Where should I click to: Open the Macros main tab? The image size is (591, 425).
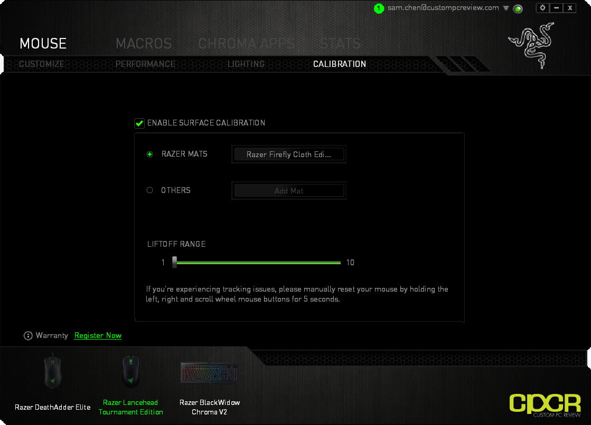(x=144, y=44)
